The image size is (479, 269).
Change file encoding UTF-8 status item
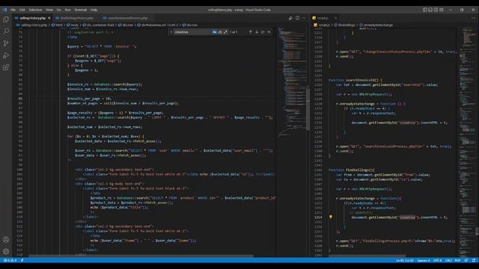pos(437,261)
